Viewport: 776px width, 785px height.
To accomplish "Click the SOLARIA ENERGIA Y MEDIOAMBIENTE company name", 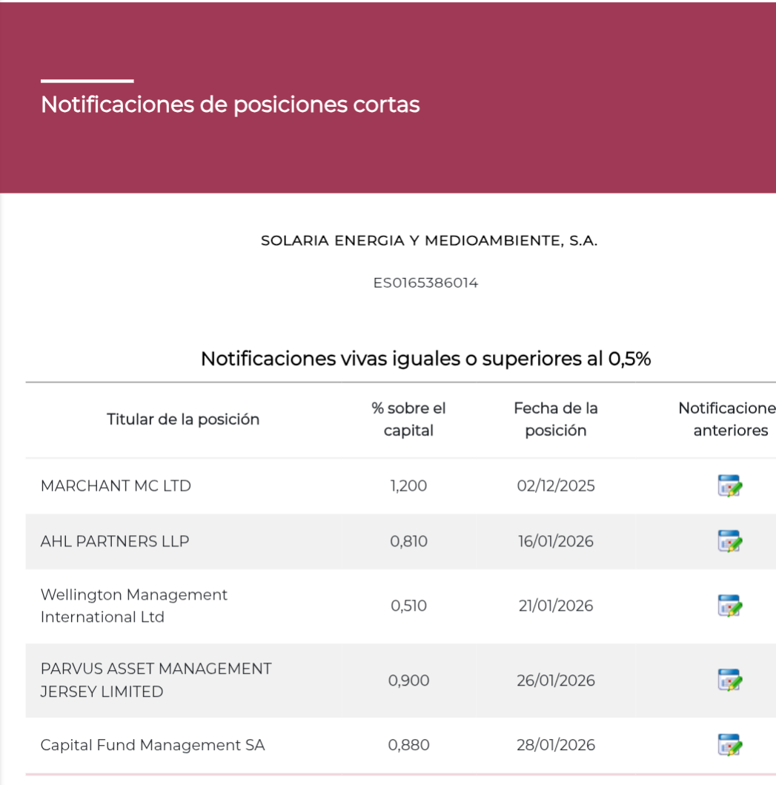I will click(428, 241).
